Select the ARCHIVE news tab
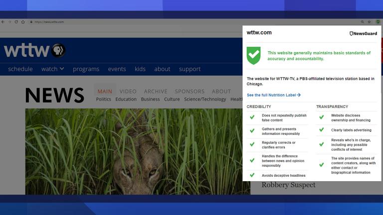 (x=156, y=92)
